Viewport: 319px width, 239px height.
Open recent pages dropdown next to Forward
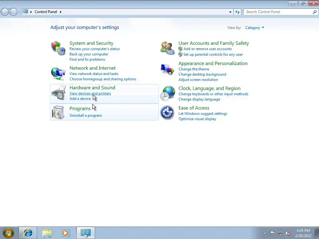[x=20, y=12]
